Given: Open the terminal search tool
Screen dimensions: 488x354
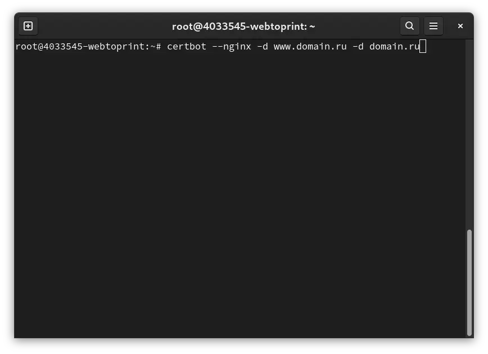Looking at the screenshot, I should [x=409, y=26].
